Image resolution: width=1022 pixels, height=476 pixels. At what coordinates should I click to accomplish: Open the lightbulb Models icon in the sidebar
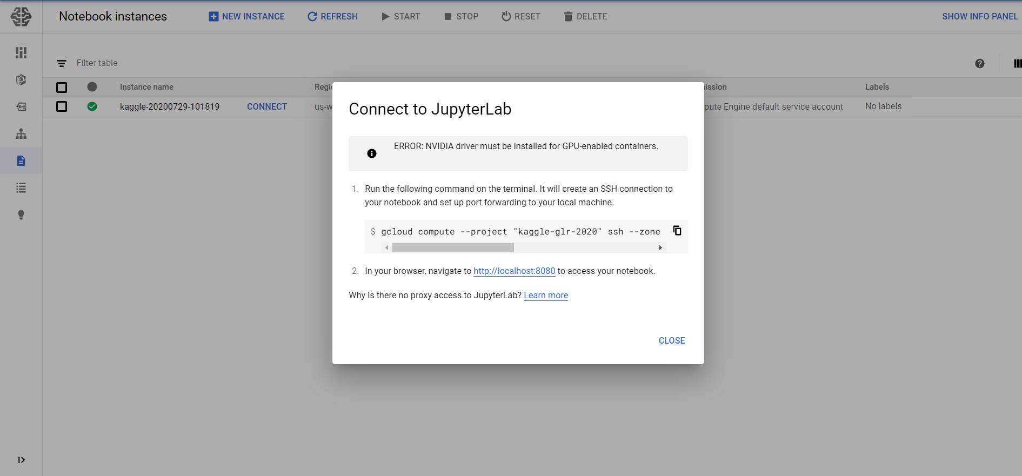21,214
